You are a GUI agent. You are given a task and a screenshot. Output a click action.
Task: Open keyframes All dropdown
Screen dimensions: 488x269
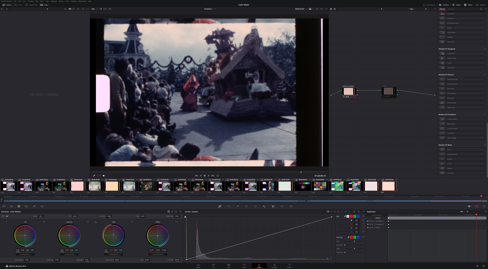click(x=462, y=212)
